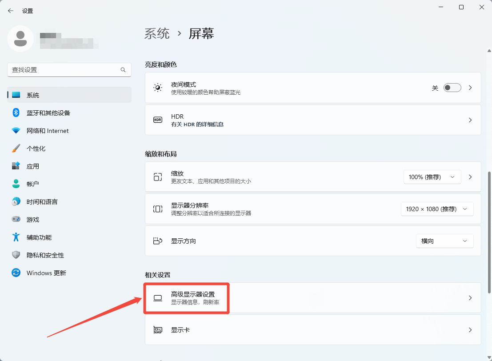Click the 个性化 paintbrush icon
The height and width of the screenshot is (361, 492).
16,148
